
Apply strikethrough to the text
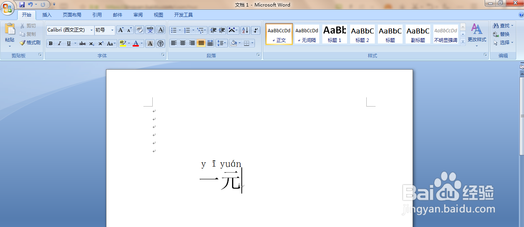pyautogui.click(x=82, y=43)
